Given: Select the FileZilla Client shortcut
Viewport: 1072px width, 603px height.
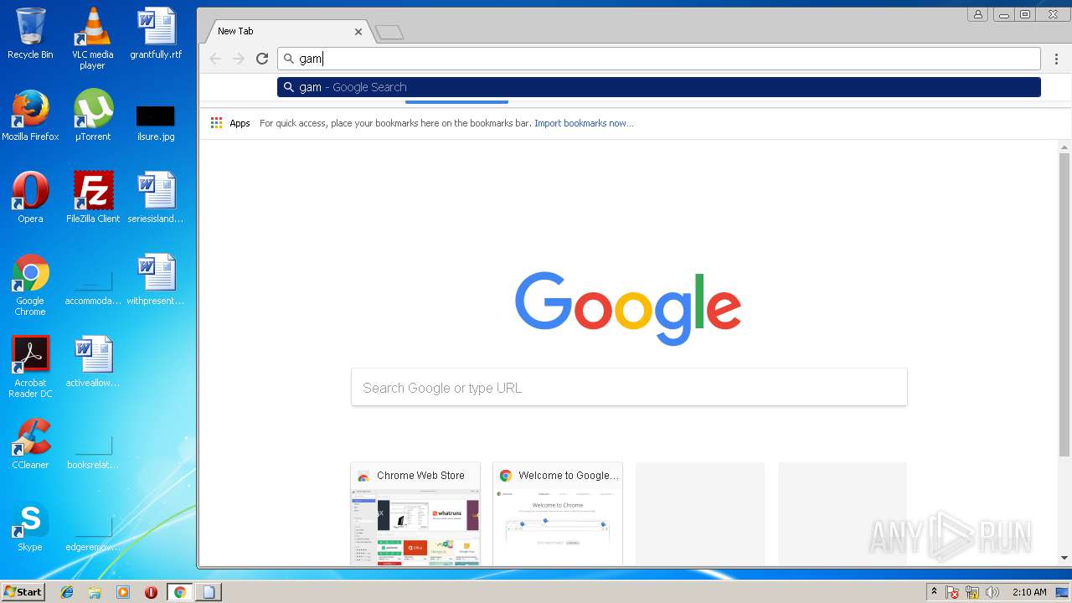Looking at the screenshot, I should click(x=93, y=198).
